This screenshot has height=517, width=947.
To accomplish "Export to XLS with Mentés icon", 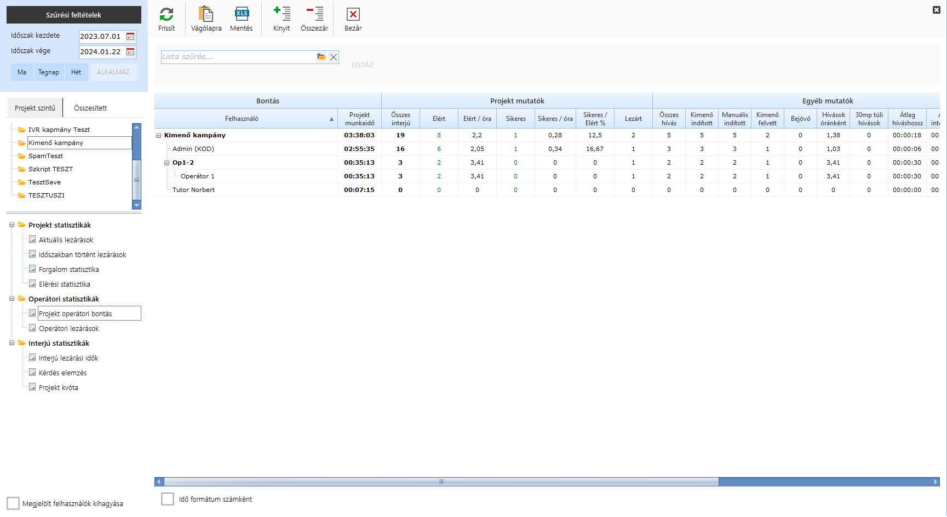I will (x=241, y=14).
